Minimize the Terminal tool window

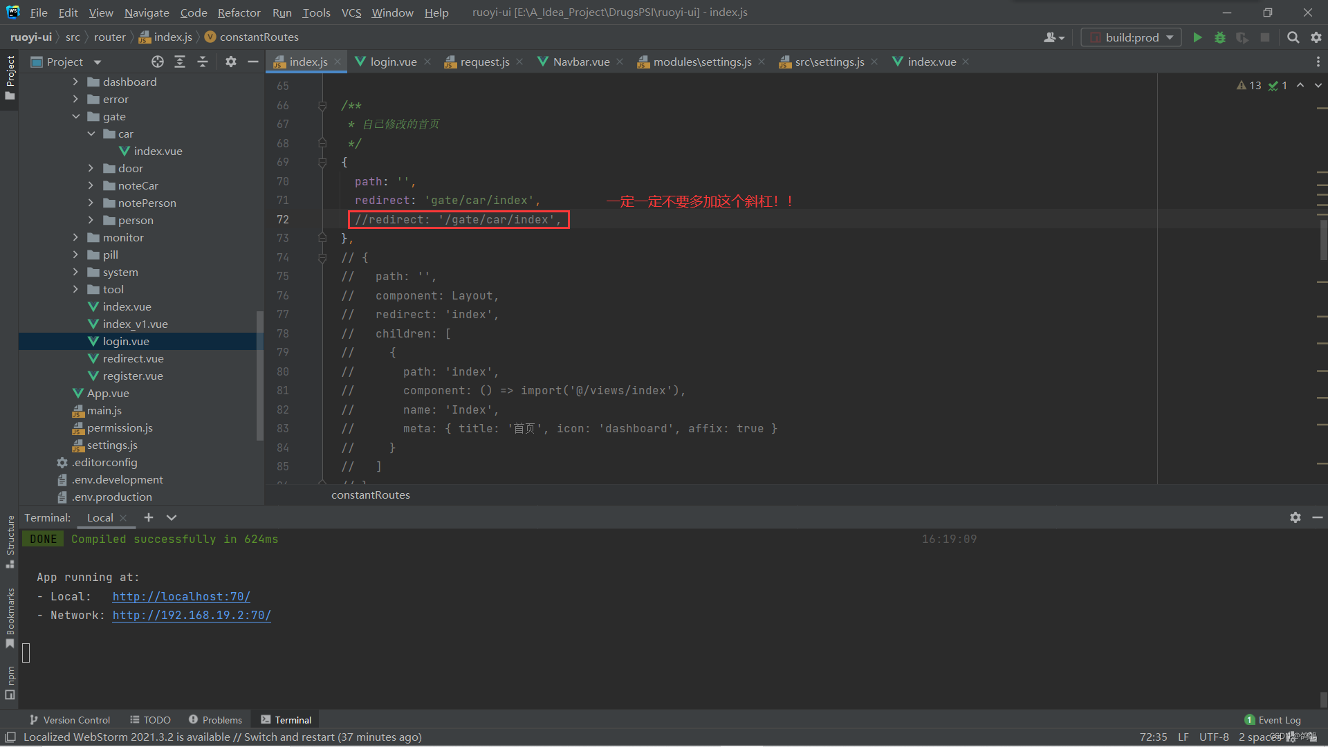pyautogui.click(x=1318, y=517)
